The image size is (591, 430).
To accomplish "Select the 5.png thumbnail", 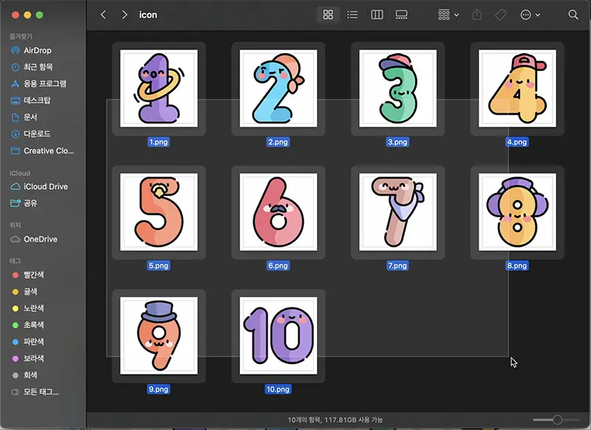I will [159, 212].
